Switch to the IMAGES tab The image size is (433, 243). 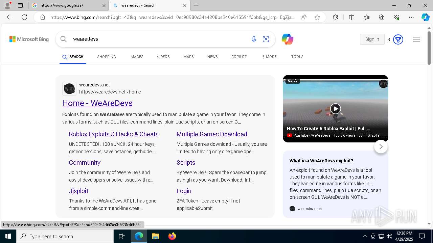(136, 57)
